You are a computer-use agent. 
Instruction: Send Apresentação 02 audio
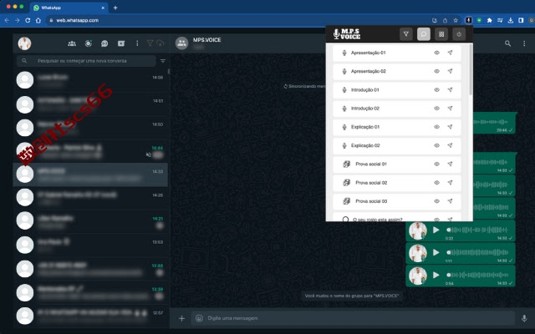pos(450,71)
